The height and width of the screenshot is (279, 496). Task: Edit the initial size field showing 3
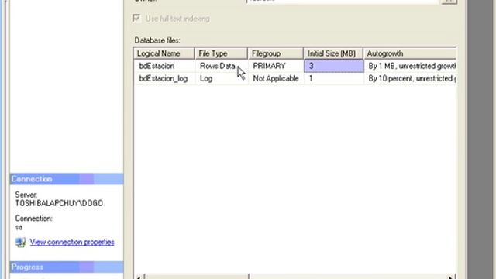[334, 66]
